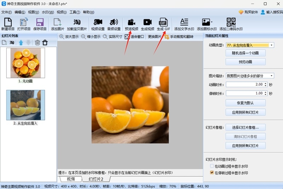Click the 新建项目 toolbar icon

click(8, 24)
